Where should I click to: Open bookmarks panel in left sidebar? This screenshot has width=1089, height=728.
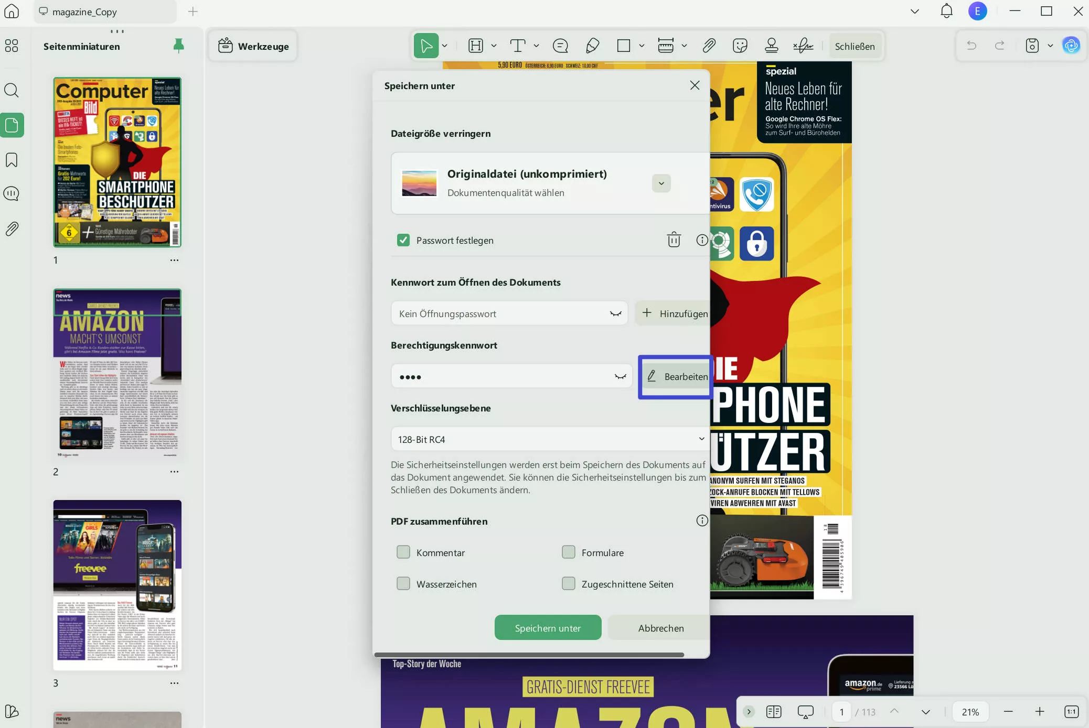12,160
